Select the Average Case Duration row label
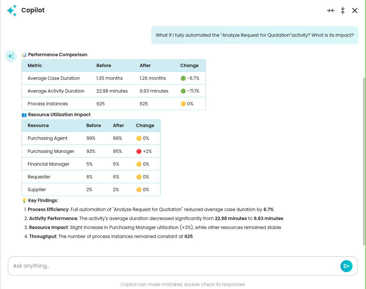Viewport: 366px width, 289px height. tap(54, 78)
